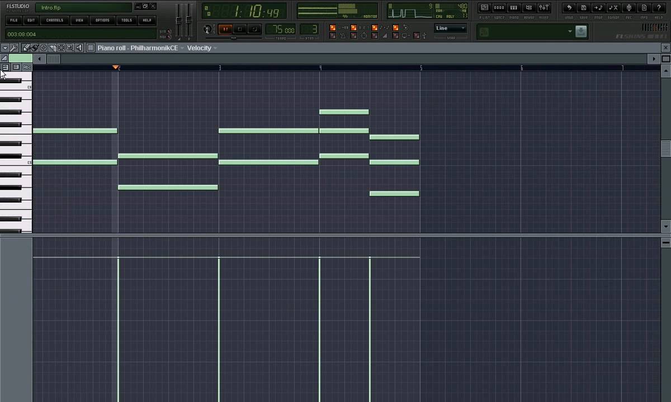Toggle the blend notes recording LED
671x402 pixels.
click(375, 27)
